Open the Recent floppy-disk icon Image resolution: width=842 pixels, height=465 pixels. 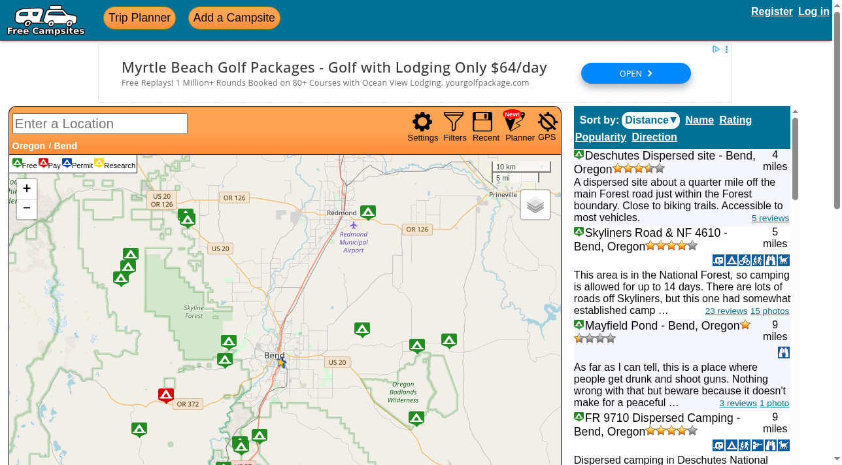pos(482,122)
